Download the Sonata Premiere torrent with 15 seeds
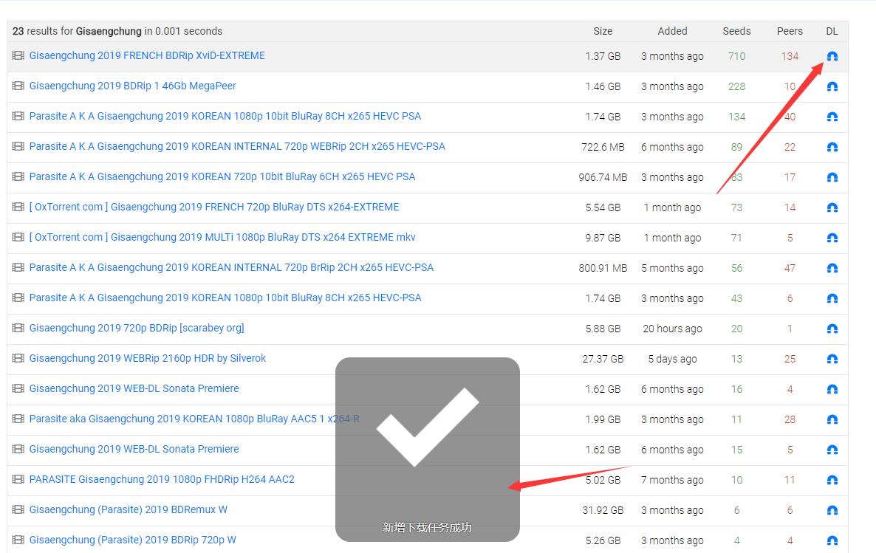Screen dimensions: 876x553 pyautogui.click(x=832, y=450)
